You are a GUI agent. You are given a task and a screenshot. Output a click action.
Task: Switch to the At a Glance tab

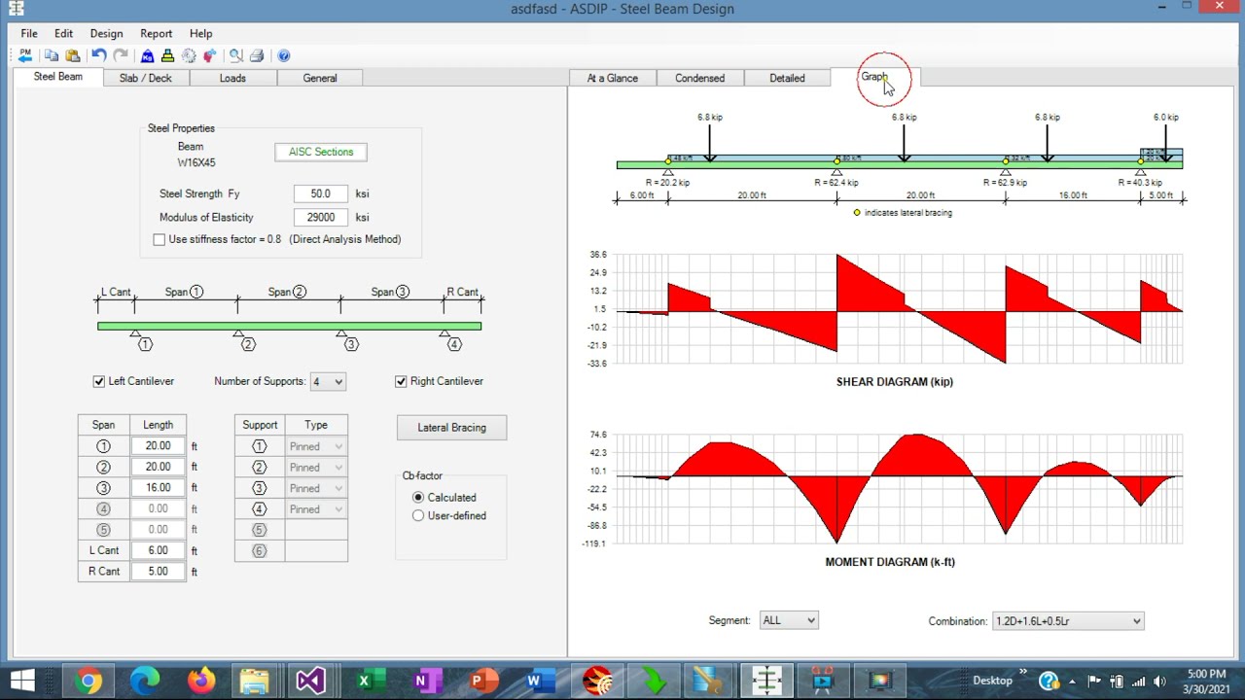[x=613, y=78]
